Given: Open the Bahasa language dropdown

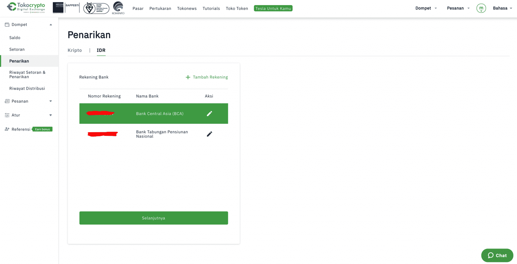Looking at the screenshot, I should (503, 8).
